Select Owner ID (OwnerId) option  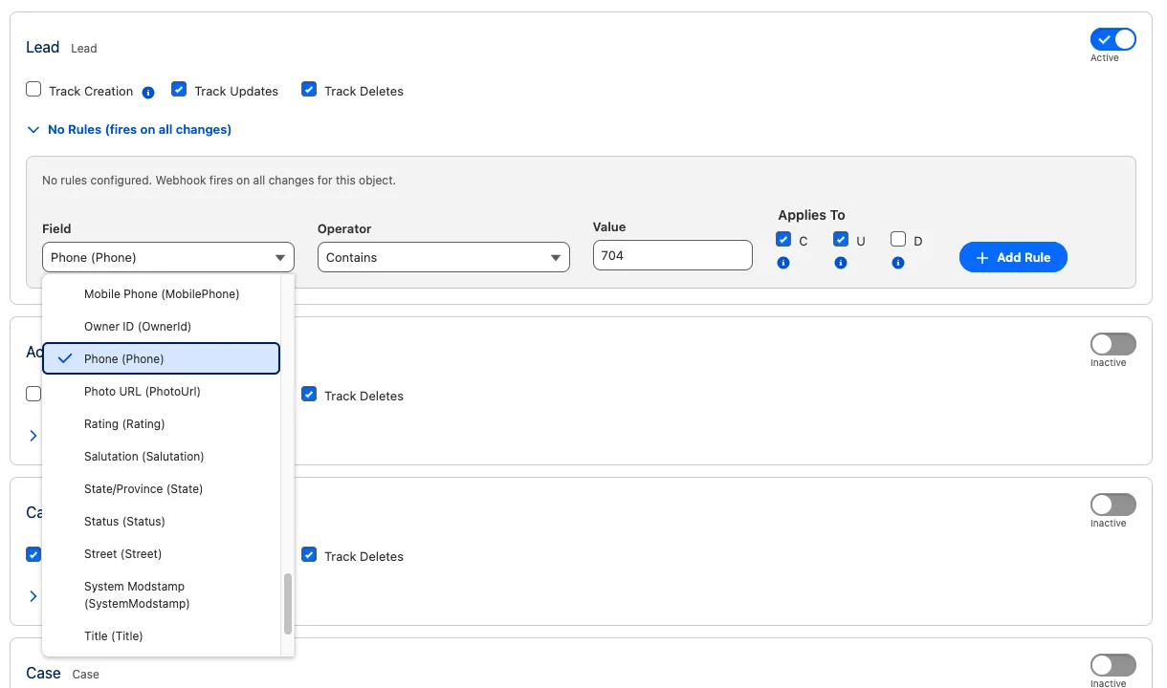coord(162,327)
